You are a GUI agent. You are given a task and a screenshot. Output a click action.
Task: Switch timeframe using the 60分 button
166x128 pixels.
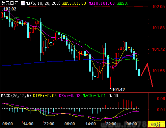point(156,124)
